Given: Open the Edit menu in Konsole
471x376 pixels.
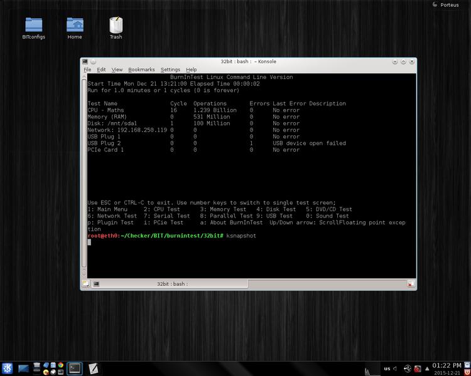Looking at the screenshot, I should click(101, 70).
